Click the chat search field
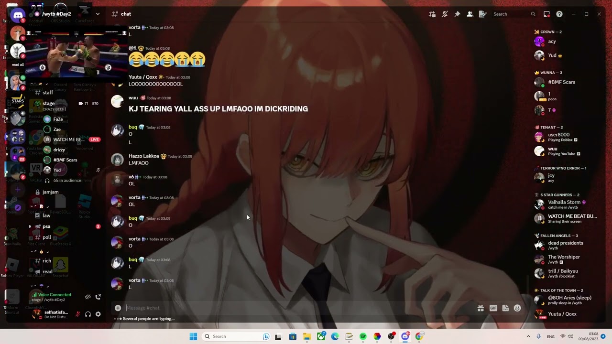Screen dimensions: 612x344 coord(514,14)
